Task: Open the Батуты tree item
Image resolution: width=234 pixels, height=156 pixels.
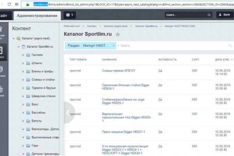Action: click(x=37, y=121)
